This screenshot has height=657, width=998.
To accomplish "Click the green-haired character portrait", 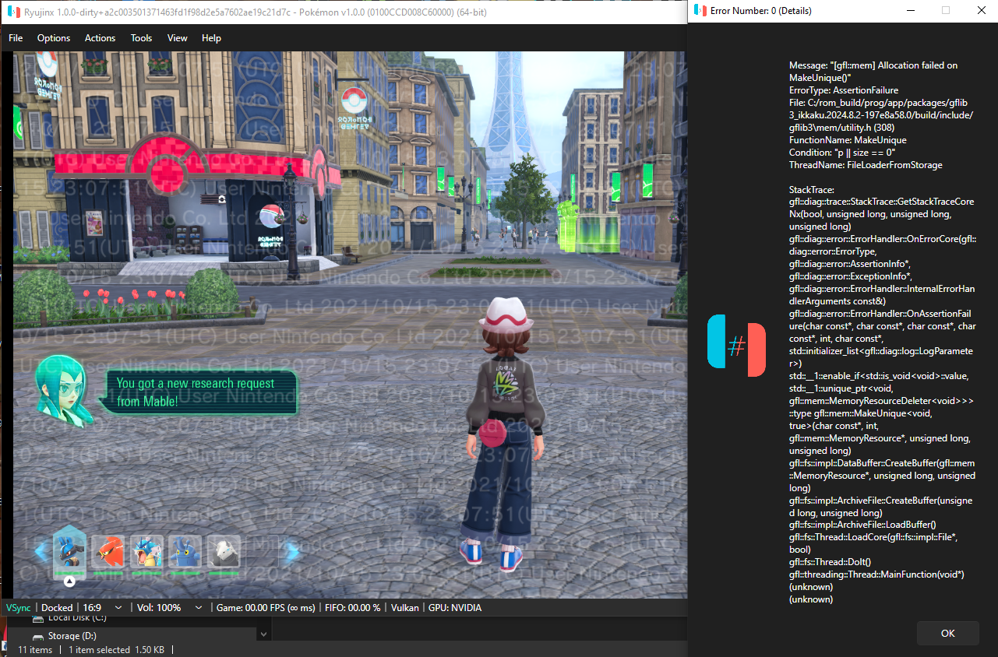I will point(64,389).
